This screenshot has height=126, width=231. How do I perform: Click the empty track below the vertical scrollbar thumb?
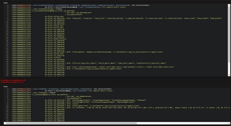229,68
